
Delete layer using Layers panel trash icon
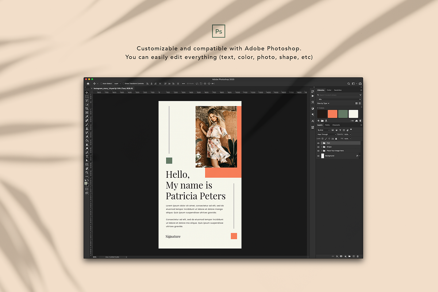tap(358, 256)
